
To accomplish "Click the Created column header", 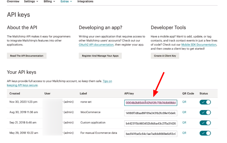I will 15,93.
